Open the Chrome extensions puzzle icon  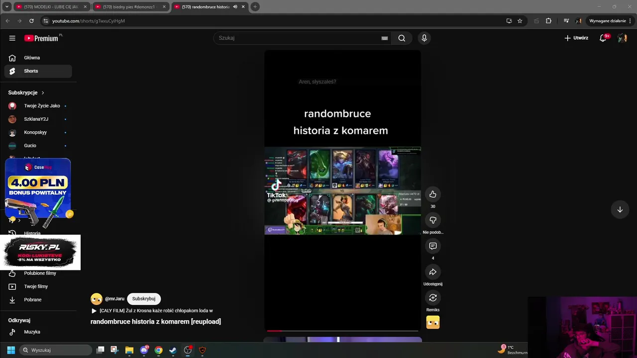point(548,21)
